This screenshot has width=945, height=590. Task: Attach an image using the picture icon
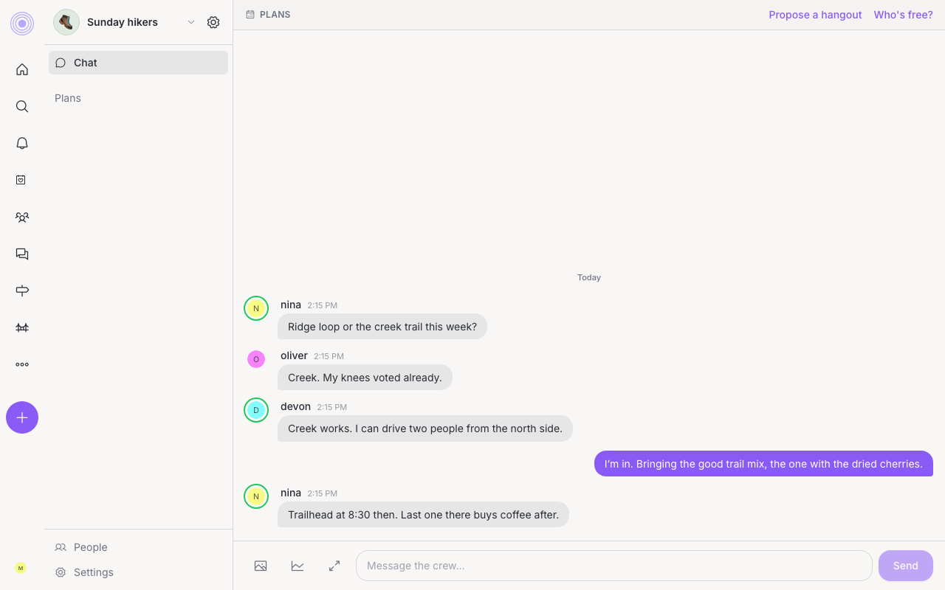tap(261, 566)
